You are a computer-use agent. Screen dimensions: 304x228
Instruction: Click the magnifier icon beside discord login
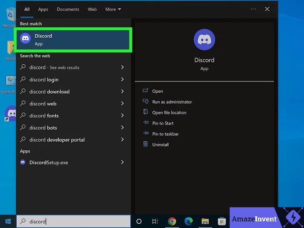click(x=23, y=79)
